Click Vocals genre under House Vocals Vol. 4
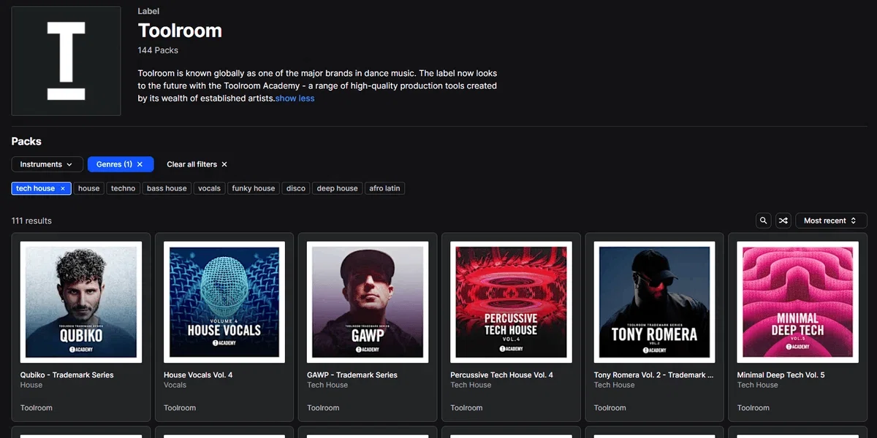877x438 pixels. pos(175,385)
